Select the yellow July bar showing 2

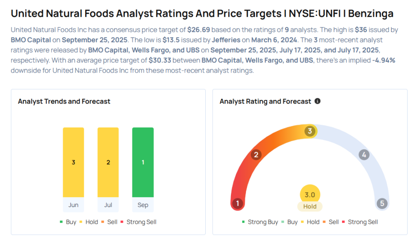(108, 162)
